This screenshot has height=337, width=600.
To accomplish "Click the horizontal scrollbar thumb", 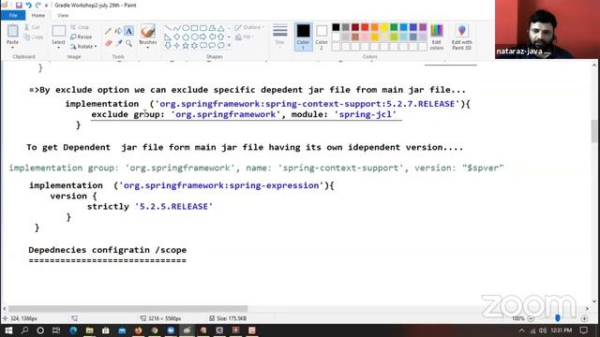I will 127,308.
